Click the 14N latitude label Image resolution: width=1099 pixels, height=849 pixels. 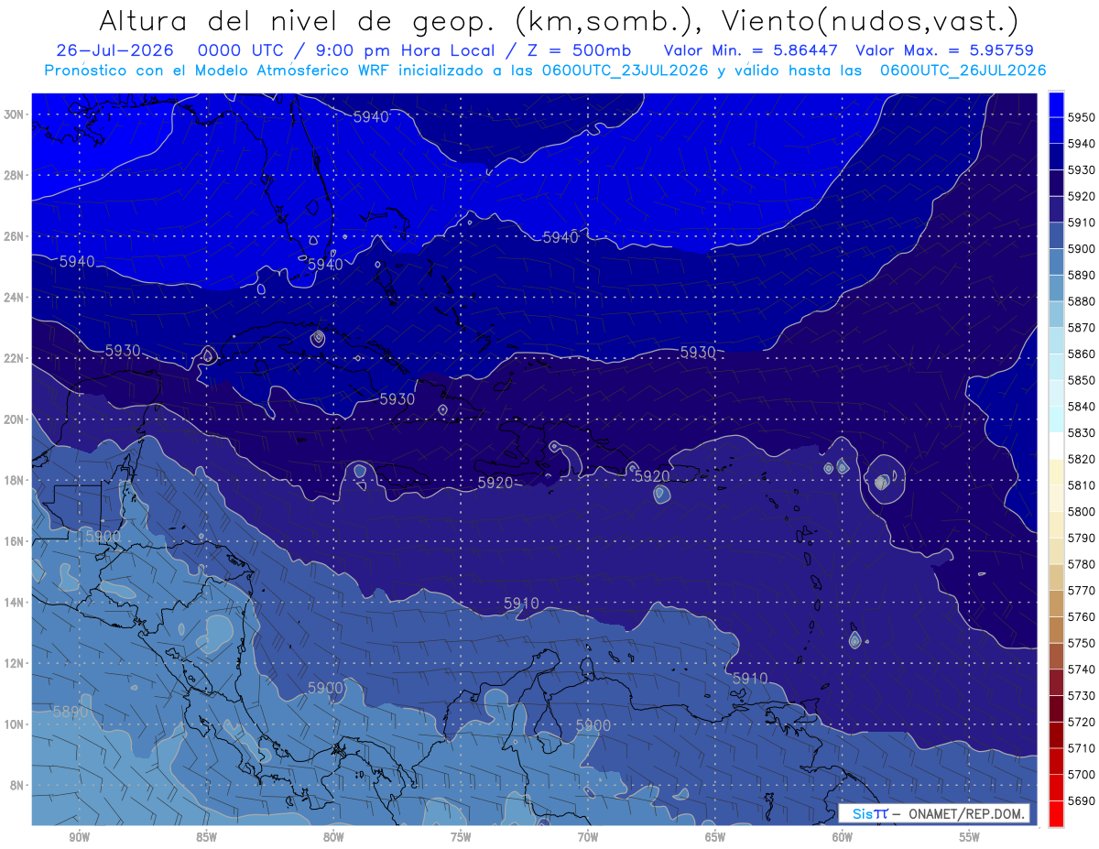pos(13,602)
